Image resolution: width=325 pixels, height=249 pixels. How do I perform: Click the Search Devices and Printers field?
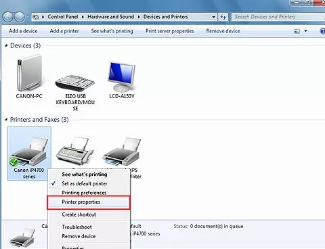(278, 17)
